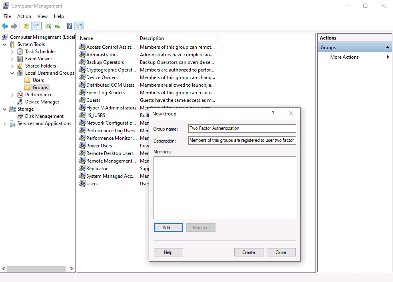Select Users folder in the tree
This screenshot has height=282, width=393.
coord(38,80)
